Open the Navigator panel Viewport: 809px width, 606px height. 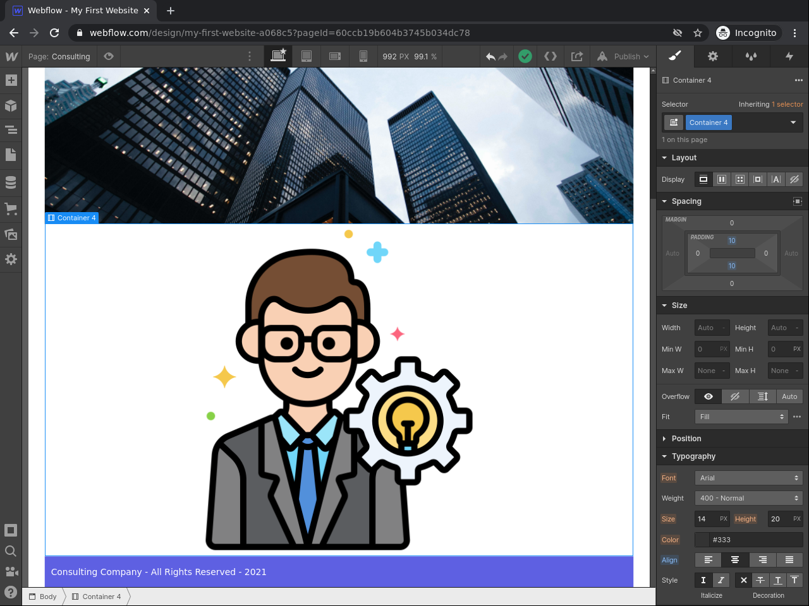point(11,130)
